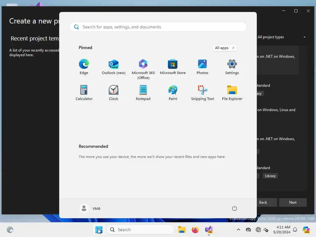Click the Windows Start button on taskbar
The width and height of the screenshot is (316, 237).
click(99, 230)
